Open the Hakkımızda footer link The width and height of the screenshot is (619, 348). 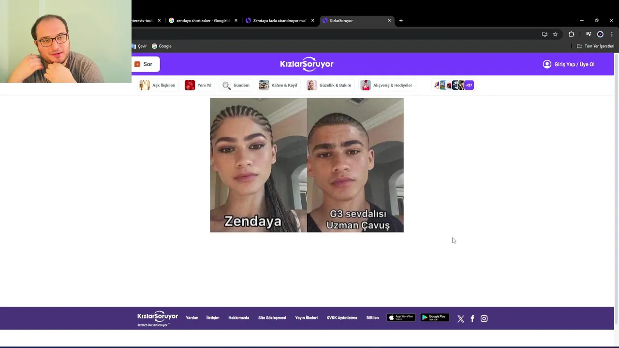(x=238, y=318)
